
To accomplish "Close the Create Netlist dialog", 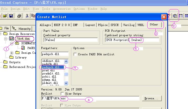I will pyautogui.click(x=164, y=17).
